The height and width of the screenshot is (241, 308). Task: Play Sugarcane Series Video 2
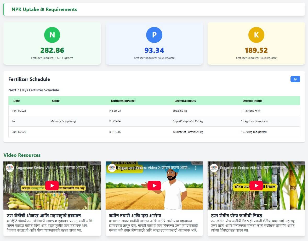[154, 186]
